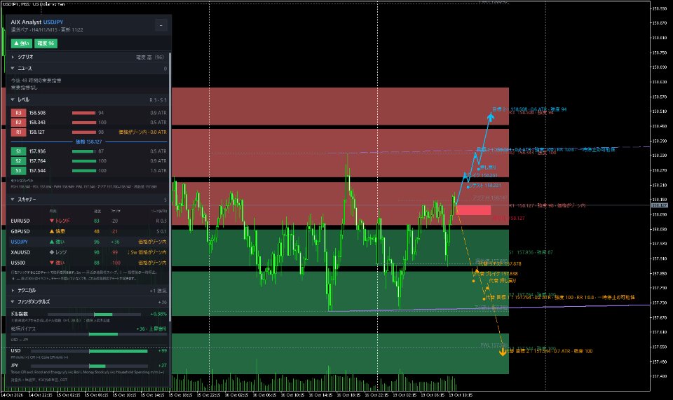
Task: Click the 価格がゾーン内 · 0.0 ATR note on R1
Action: tap(142, 132)
